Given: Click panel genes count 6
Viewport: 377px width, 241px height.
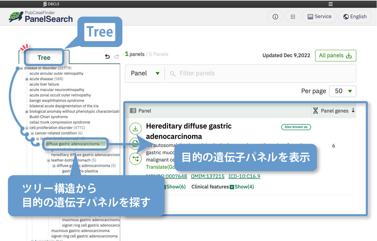Looking at the screenshot, I should pyautogui.click(x=333, y=146).
